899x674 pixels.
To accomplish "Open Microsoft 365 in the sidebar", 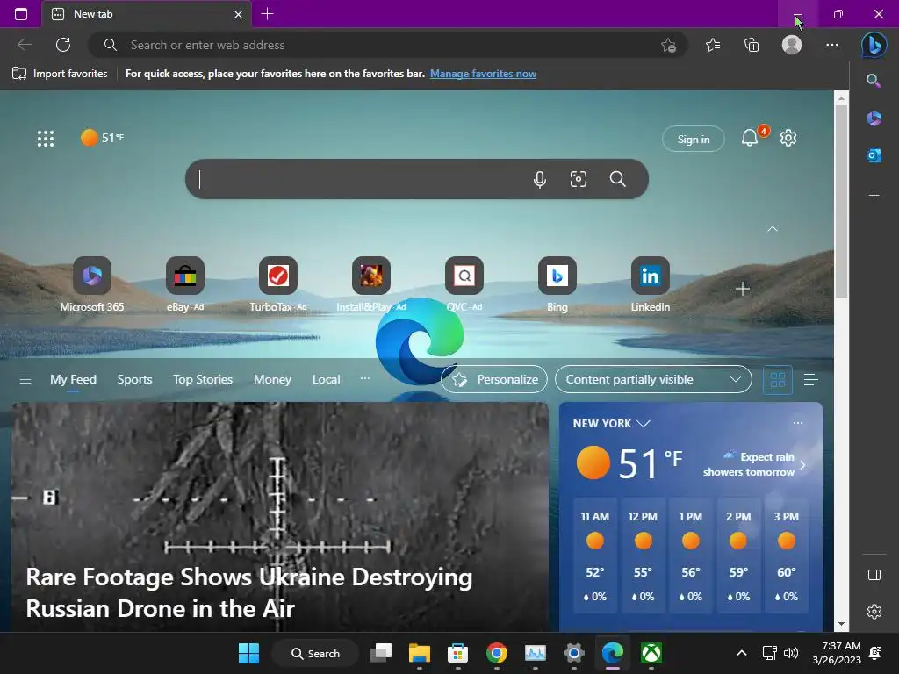I will pyautogui.click(x=874, y=118).
